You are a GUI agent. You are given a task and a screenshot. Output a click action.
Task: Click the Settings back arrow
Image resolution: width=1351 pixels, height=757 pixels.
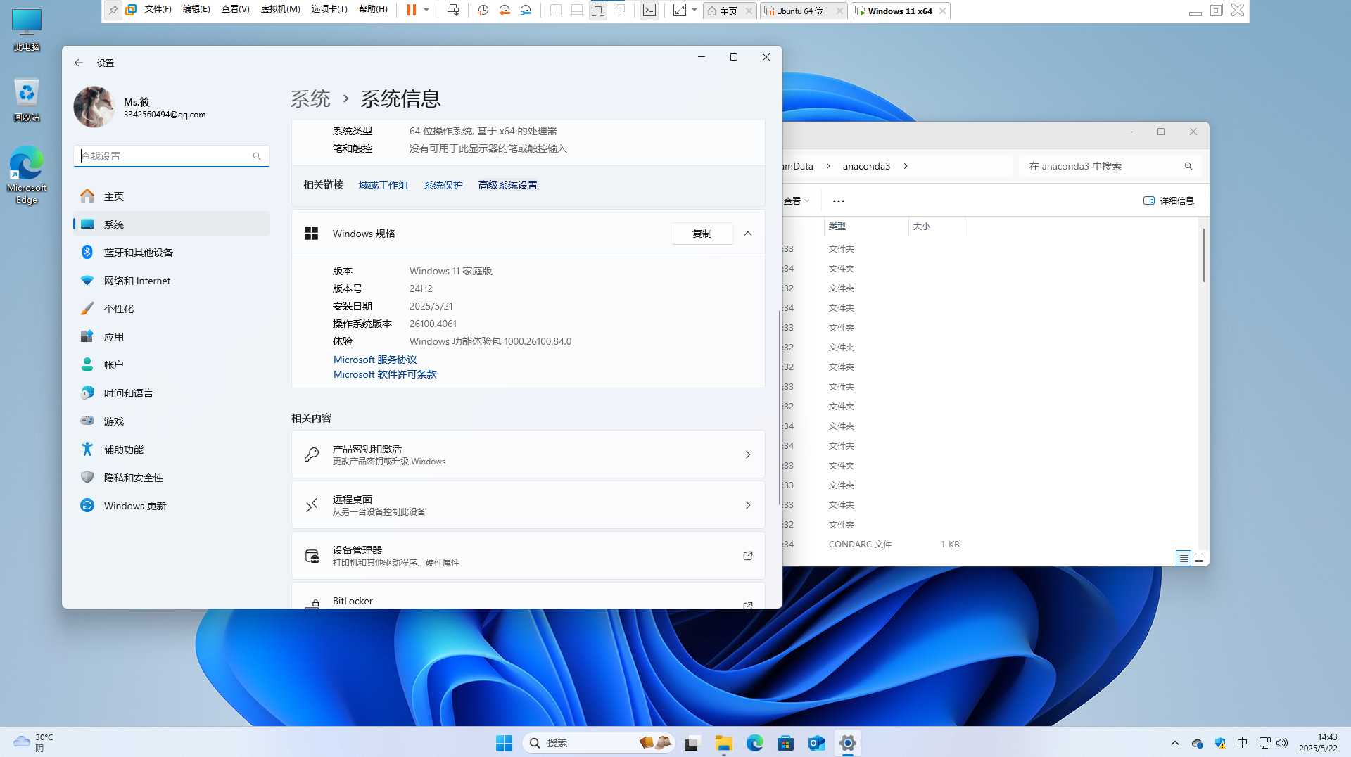pyautogui.click(x=79, y=63)
